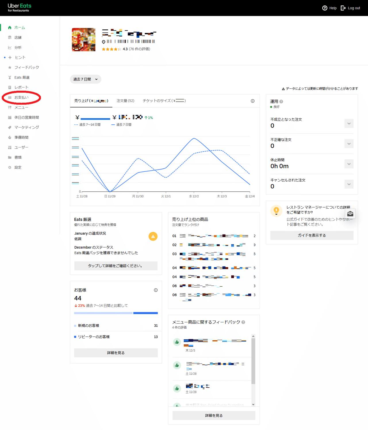This screenshot has height=430, width=368.
Task: Click the chart icon beside 分析
Action: [10, 47]
